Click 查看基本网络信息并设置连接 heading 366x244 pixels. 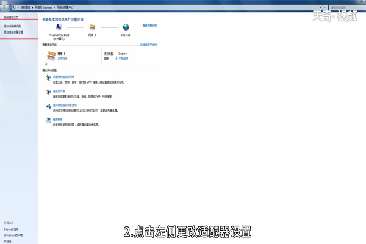63,20
